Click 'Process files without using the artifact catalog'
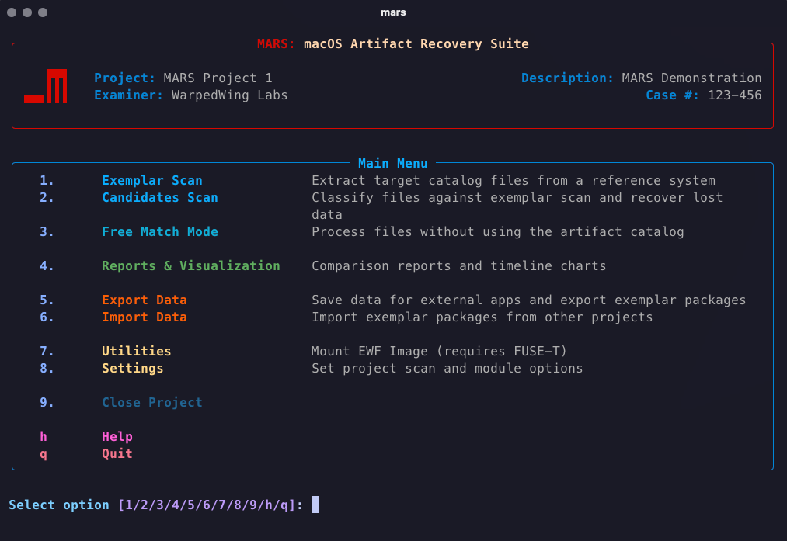This screenshot has height=541, width=787. tap(498, 231)
